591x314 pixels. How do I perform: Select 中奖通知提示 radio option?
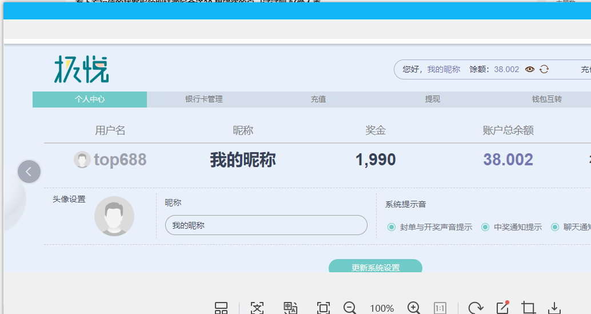coord(485,227)
